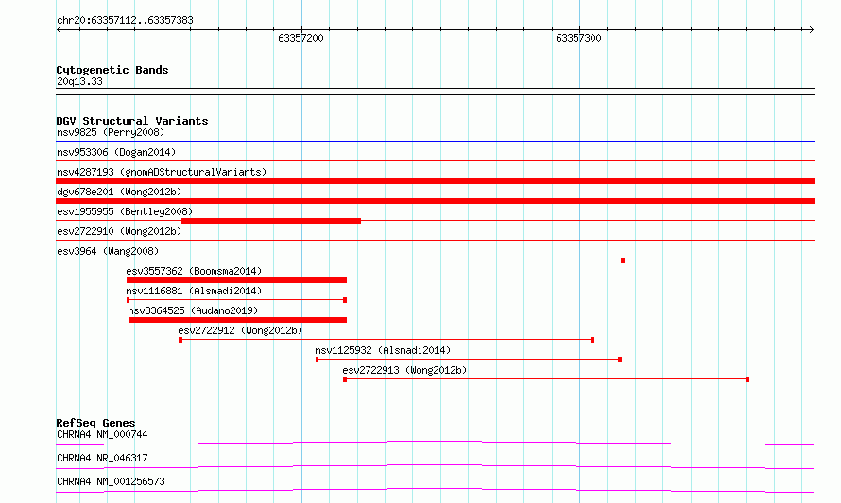Open CHRNA4|NM_000744 gene label

click(x=102, y=434)
